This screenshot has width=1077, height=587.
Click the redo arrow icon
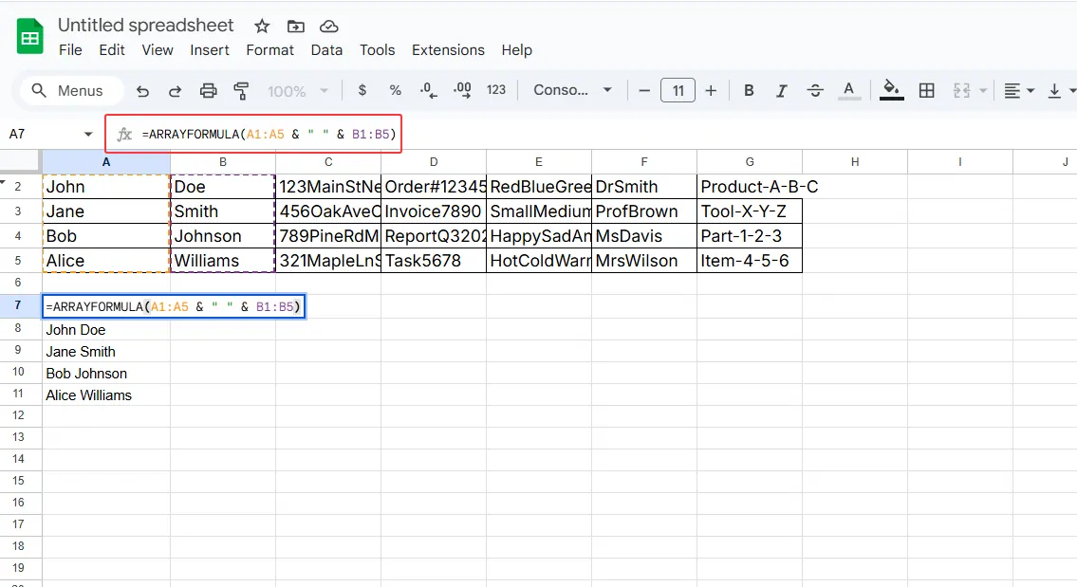(x=176, y=91)
